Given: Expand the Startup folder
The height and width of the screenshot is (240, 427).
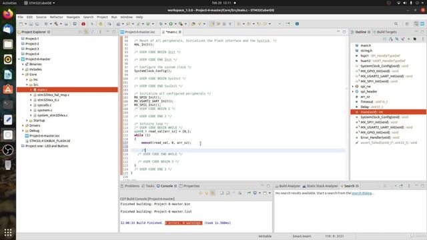Looking at the screenshot, I should pyautogui.click(x=27, y=121).
